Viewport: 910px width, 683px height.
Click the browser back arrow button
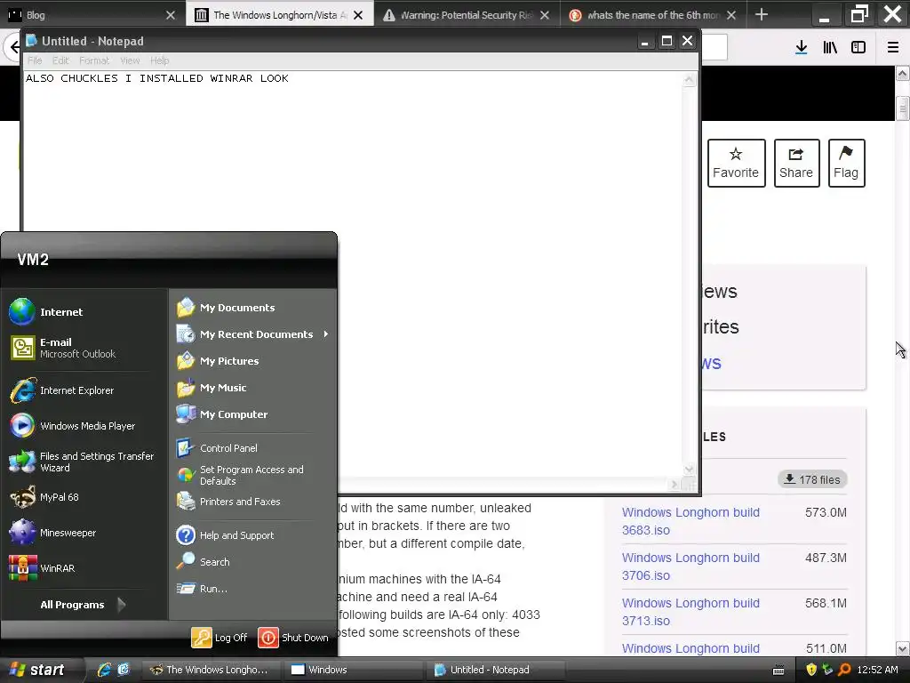point(12,47)
